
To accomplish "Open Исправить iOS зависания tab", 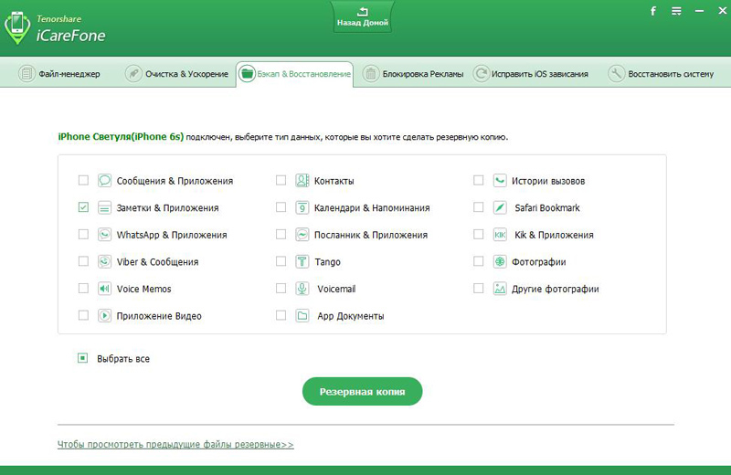I will (x=531, y=74).
